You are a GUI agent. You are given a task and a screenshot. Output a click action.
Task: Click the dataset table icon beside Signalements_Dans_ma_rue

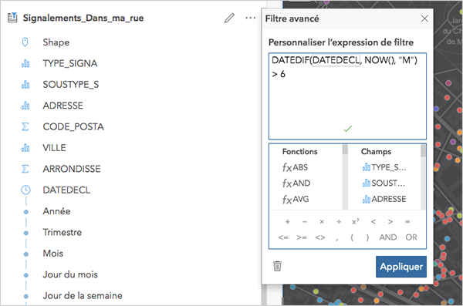pyautogui.click(x=12, y=18)
